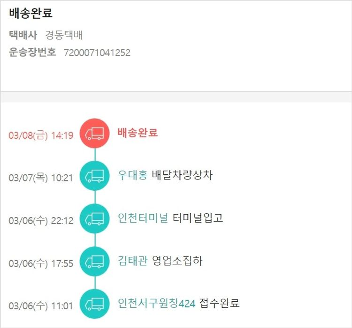
Task: Select the 03/06(수) 22:12 timestamp
Action: coord(41,221)
